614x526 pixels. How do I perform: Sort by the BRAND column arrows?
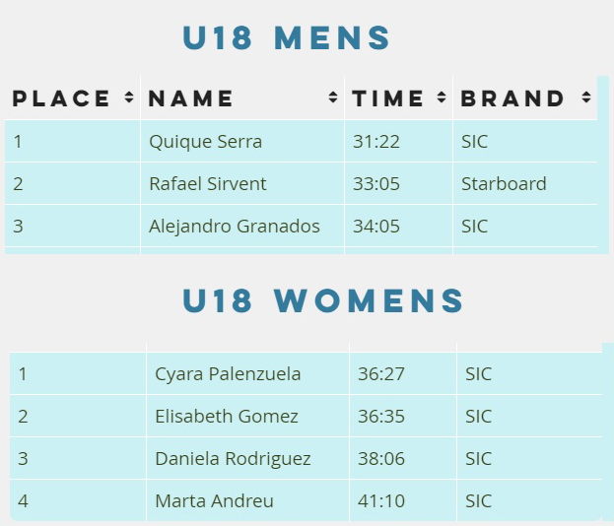(x=586, y=98)
